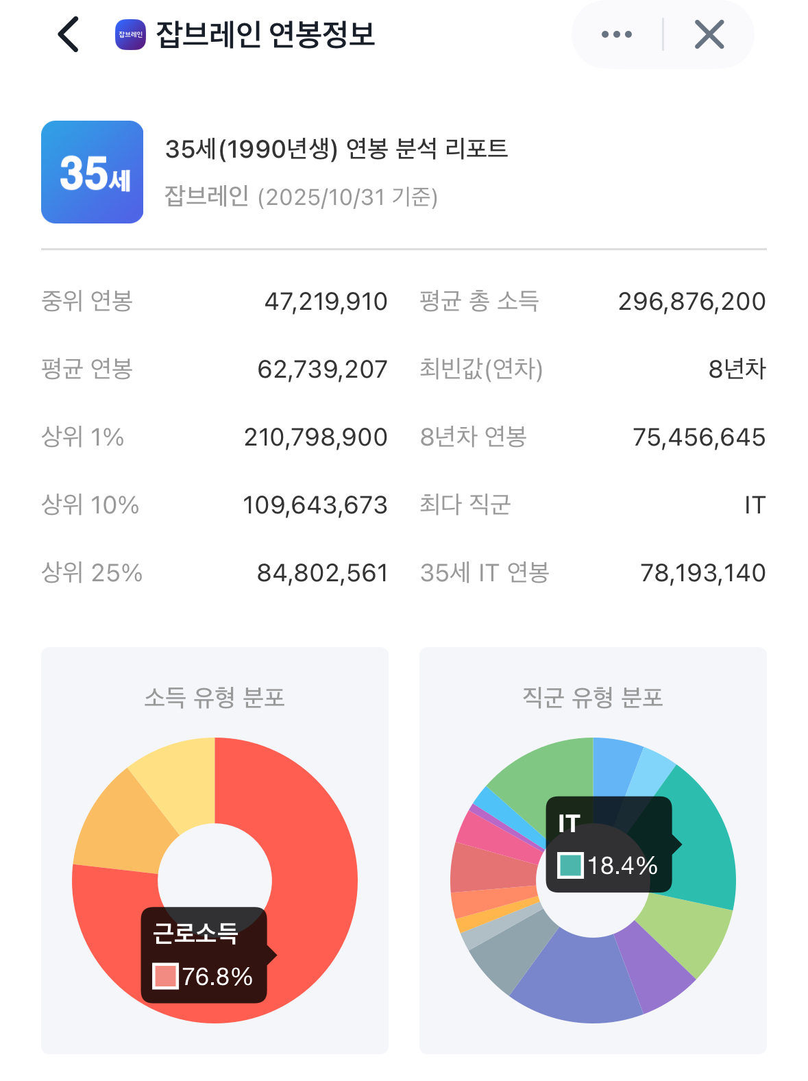
Task: Tap the small JobBrain logo icon
Action: (x=130, y=34)
